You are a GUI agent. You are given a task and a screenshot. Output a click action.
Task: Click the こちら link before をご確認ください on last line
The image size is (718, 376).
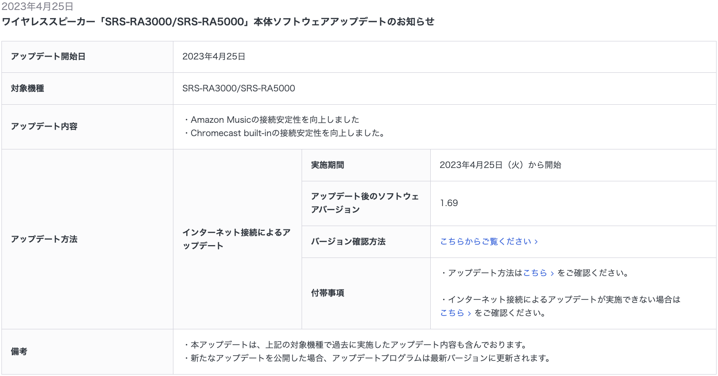pos(455,313)
